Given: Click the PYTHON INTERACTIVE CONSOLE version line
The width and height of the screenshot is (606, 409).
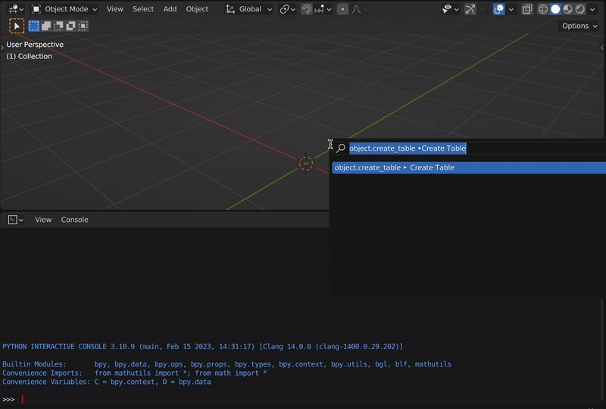Looking at the screenshot, I should (x=202, y=347).
